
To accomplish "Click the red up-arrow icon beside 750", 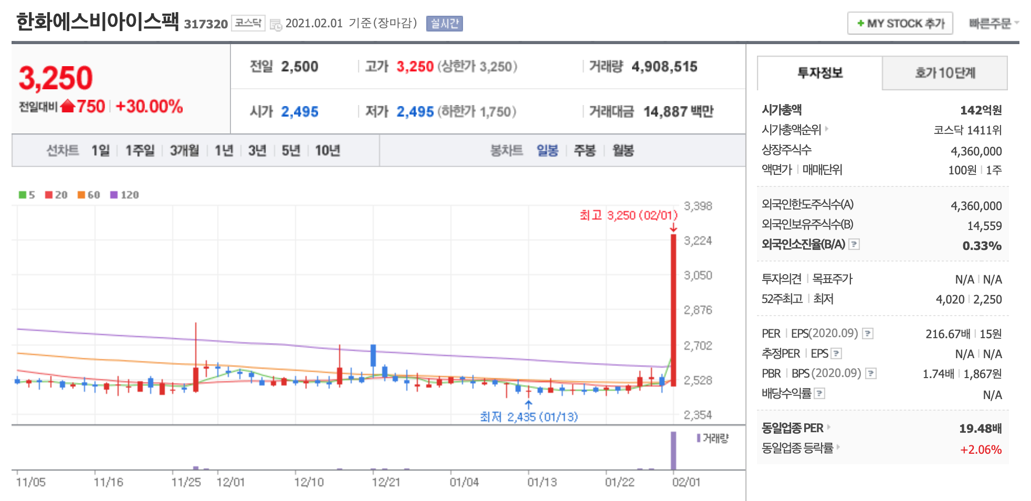I will tap(68, 106).
